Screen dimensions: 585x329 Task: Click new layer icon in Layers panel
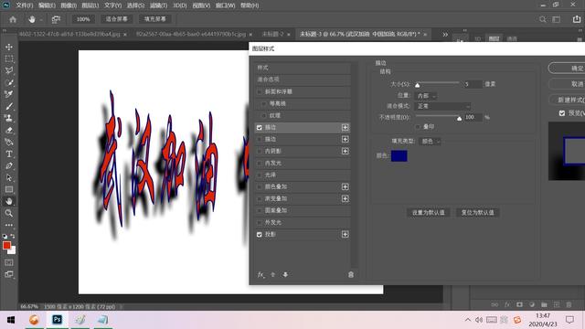[x=557, y=304]
